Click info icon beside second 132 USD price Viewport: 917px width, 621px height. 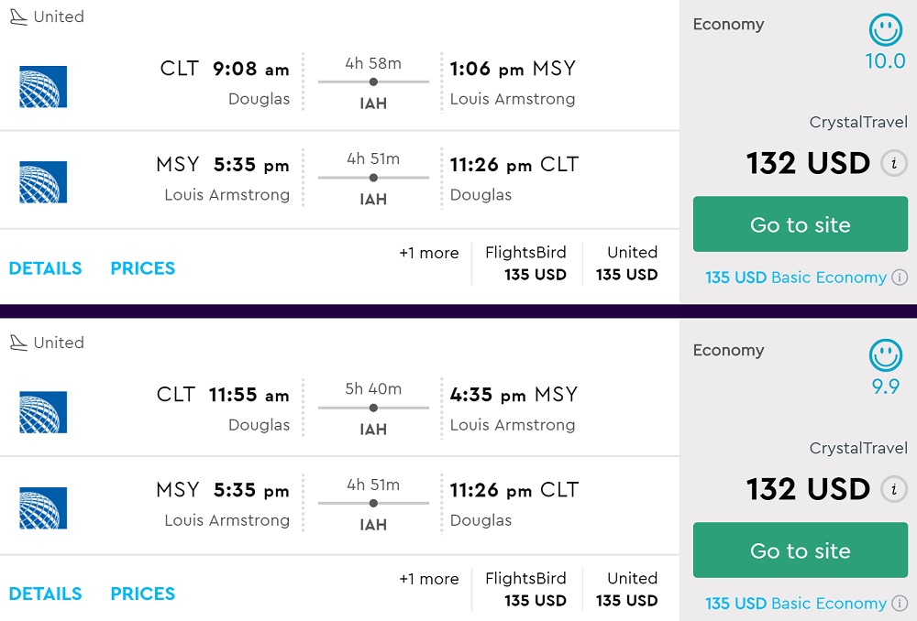[893, 489]
